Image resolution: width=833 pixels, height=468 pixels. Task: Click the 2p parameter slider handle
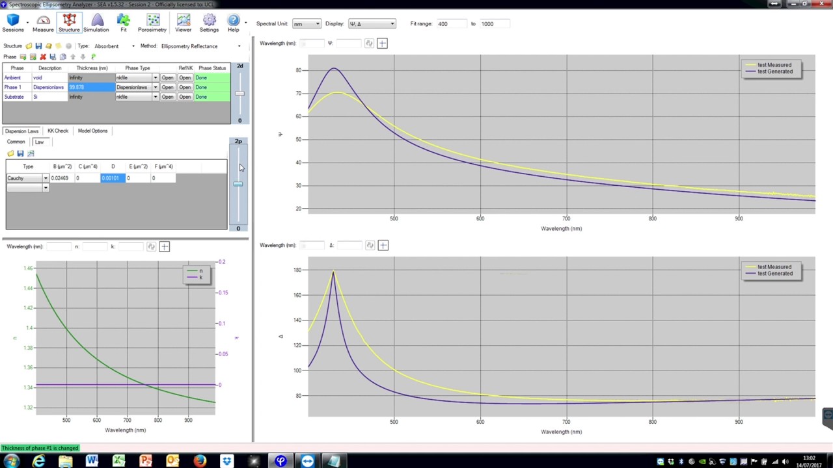(x=238, y=185)
